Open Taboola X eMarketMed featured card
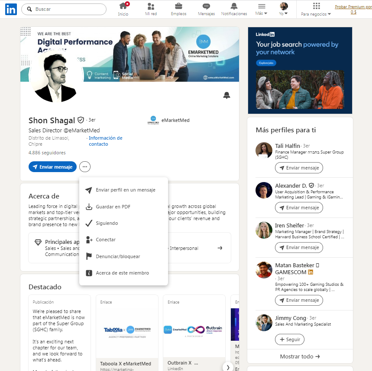 (127, 333)
